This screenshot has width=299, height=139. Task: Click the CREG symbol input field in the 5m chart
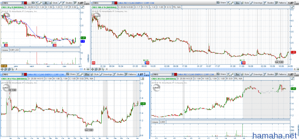click(x=162, y=74)
